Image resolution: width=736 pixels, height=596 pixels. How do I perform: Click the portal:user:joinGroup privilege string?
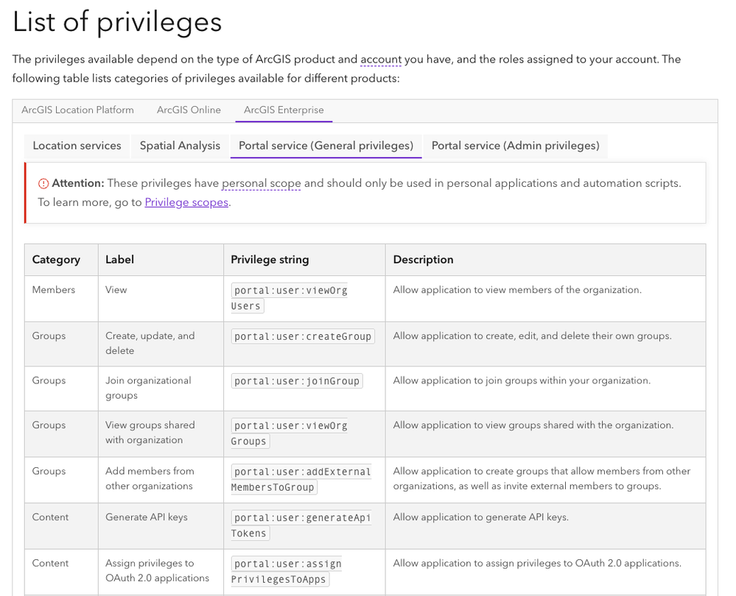(297, 381)
